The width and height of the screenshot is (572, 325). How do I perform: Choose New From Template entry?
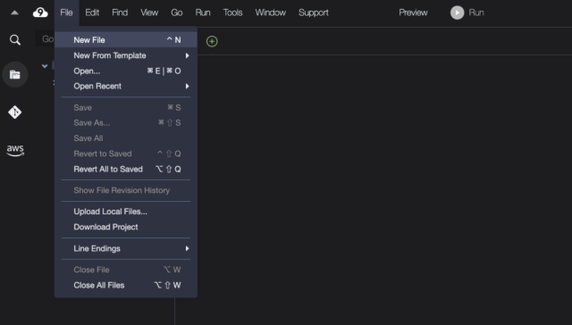[126, 55]
